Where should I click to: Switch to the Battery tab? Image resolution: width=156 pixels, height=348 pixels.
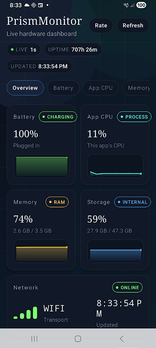coord(63,88)
